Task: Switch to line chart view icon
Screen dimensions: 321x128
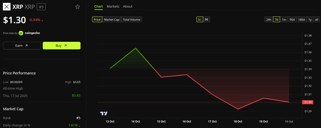Action: coord(200,19)
